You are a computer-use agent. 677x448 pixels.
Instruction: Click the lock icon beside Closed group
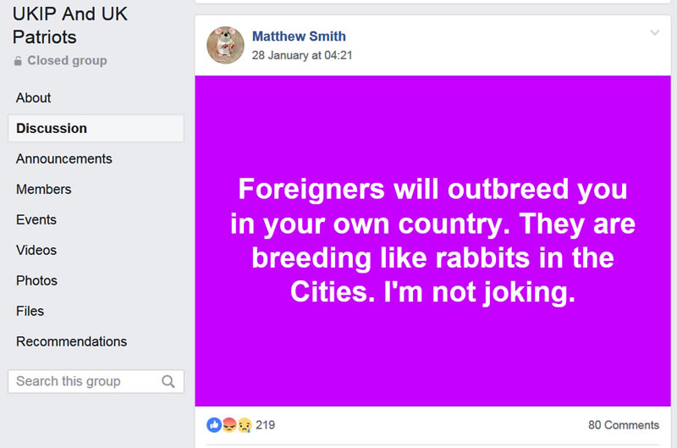coord(18,61)
